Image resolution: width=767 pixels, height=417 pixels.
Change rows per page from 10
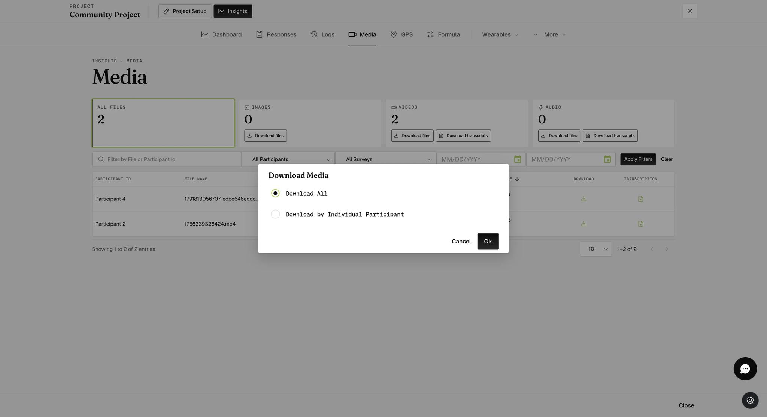[596, 249]
